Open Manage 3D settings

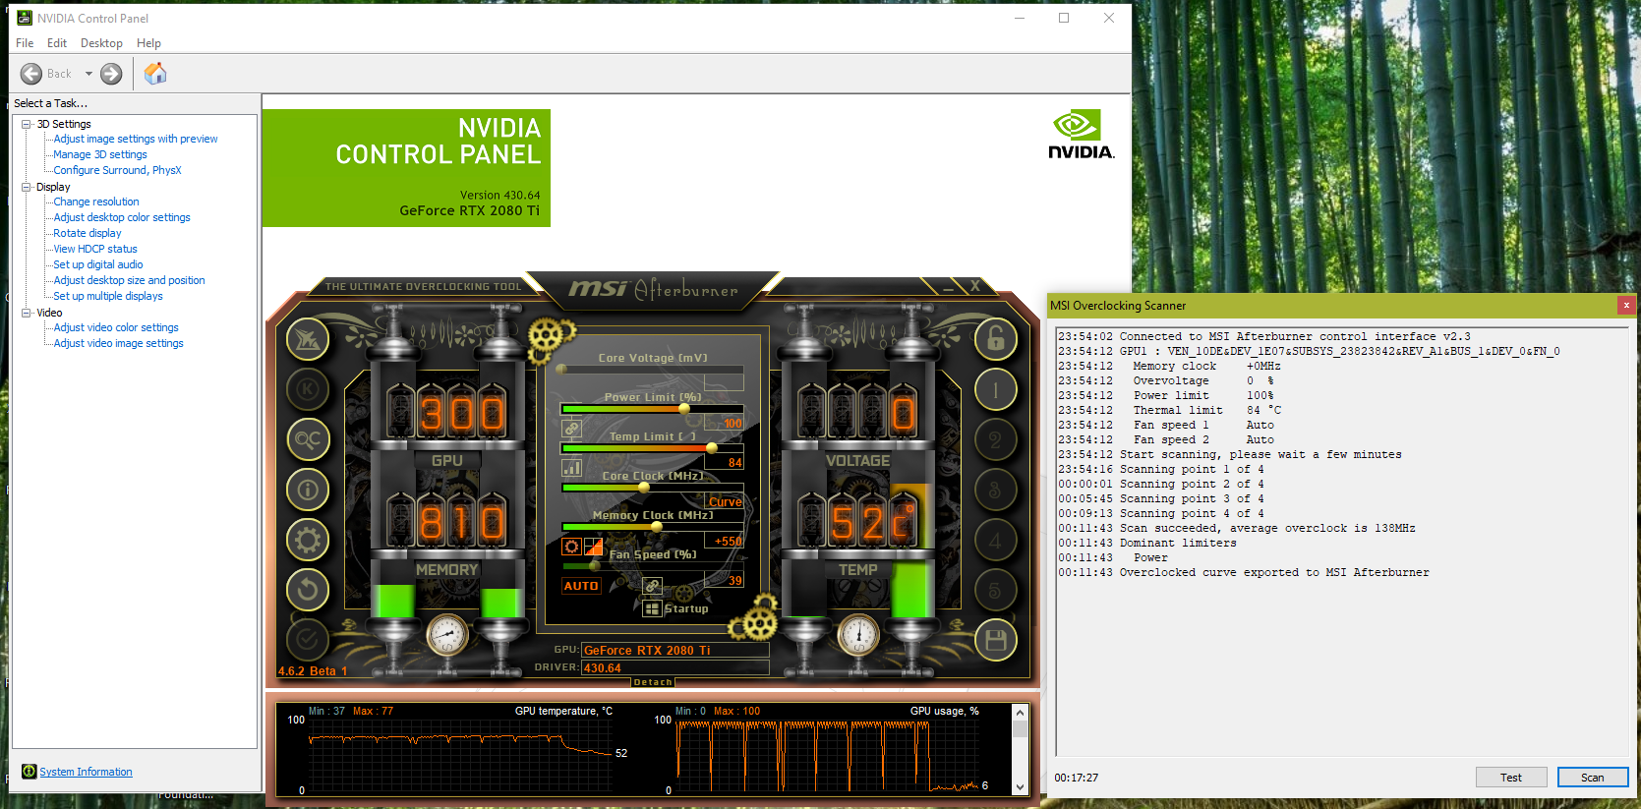point(100,154)
